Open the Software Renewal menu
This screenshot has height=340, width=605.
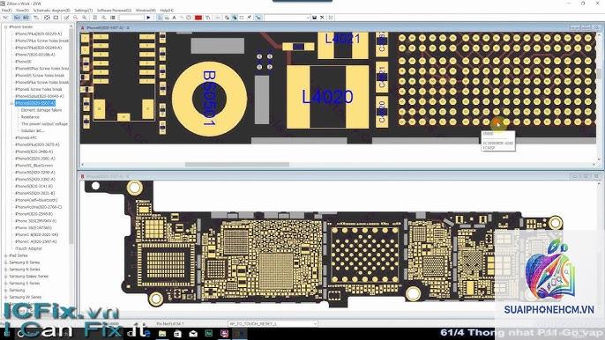point(114,11)
